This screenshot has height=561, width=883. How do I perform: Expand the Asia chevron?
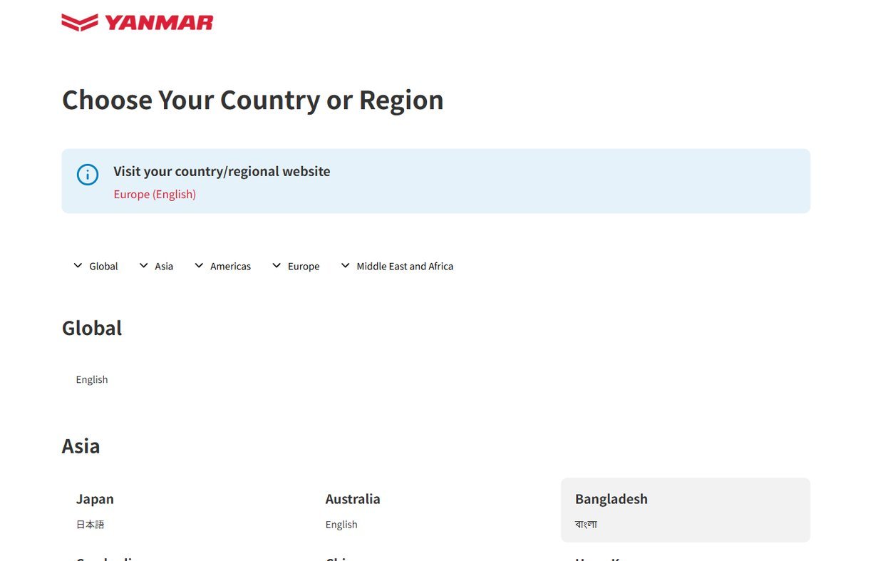[143, 266]
